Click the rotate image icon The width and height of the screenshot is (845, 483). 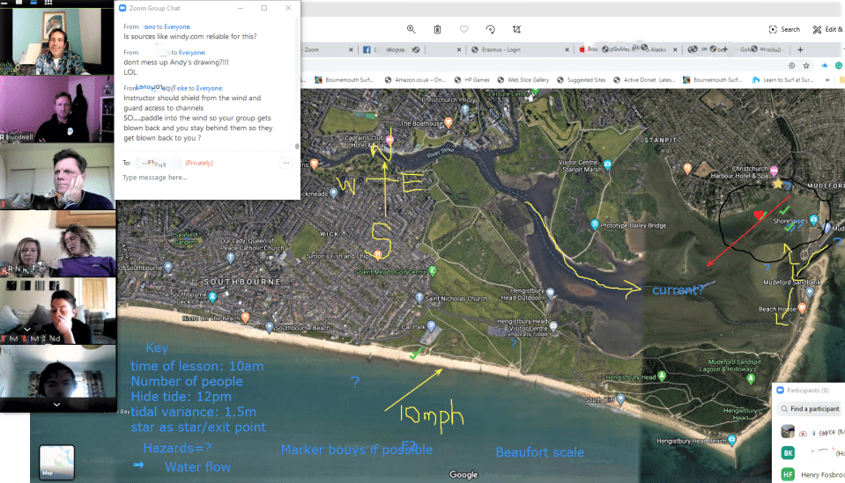tap(490, 29)
